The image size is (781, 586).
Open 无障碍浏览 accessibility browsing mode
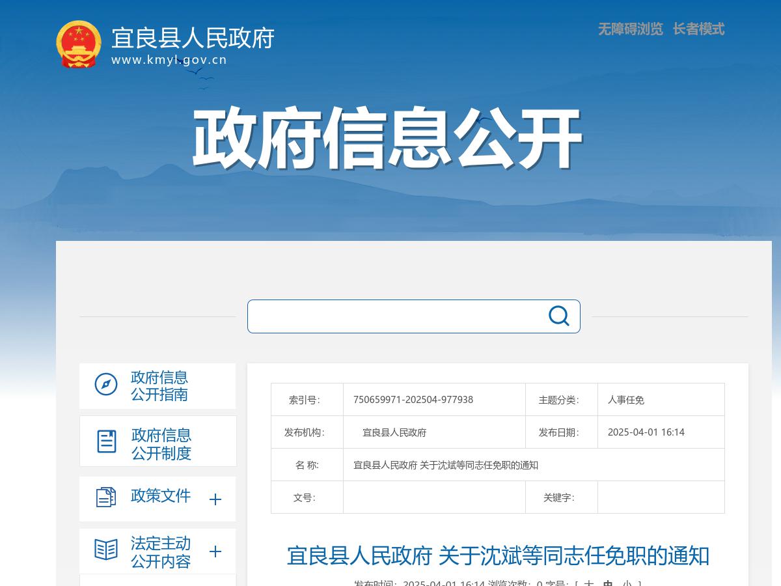(629, 29)
